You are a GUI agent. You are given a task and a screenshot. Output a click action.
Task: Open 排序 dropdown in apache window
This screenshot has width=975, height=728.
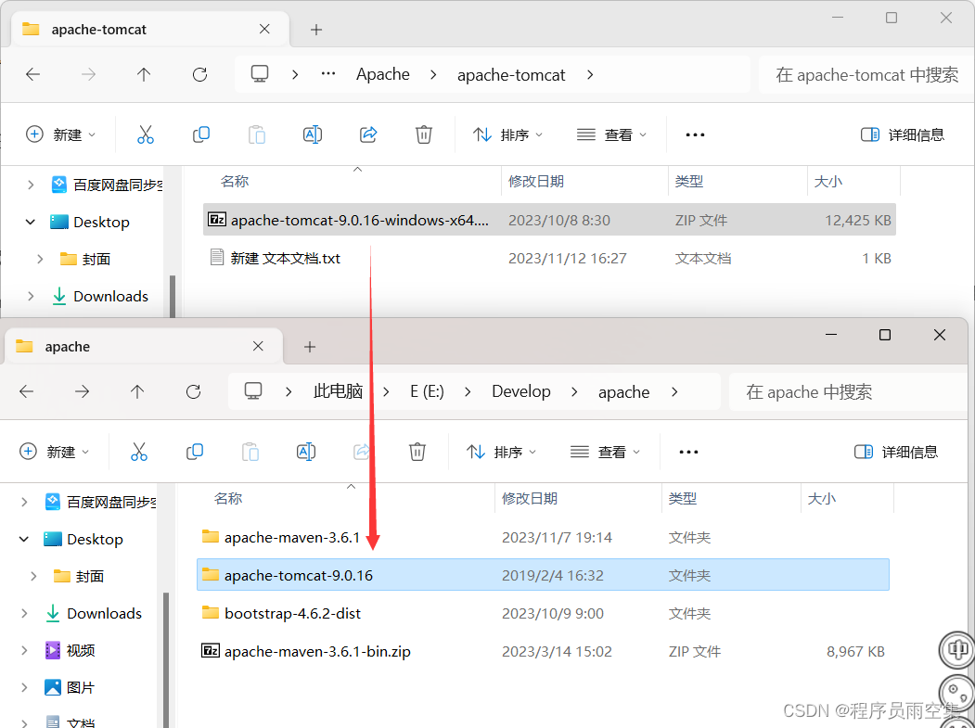pyautogui.click(x=502, y=452)
